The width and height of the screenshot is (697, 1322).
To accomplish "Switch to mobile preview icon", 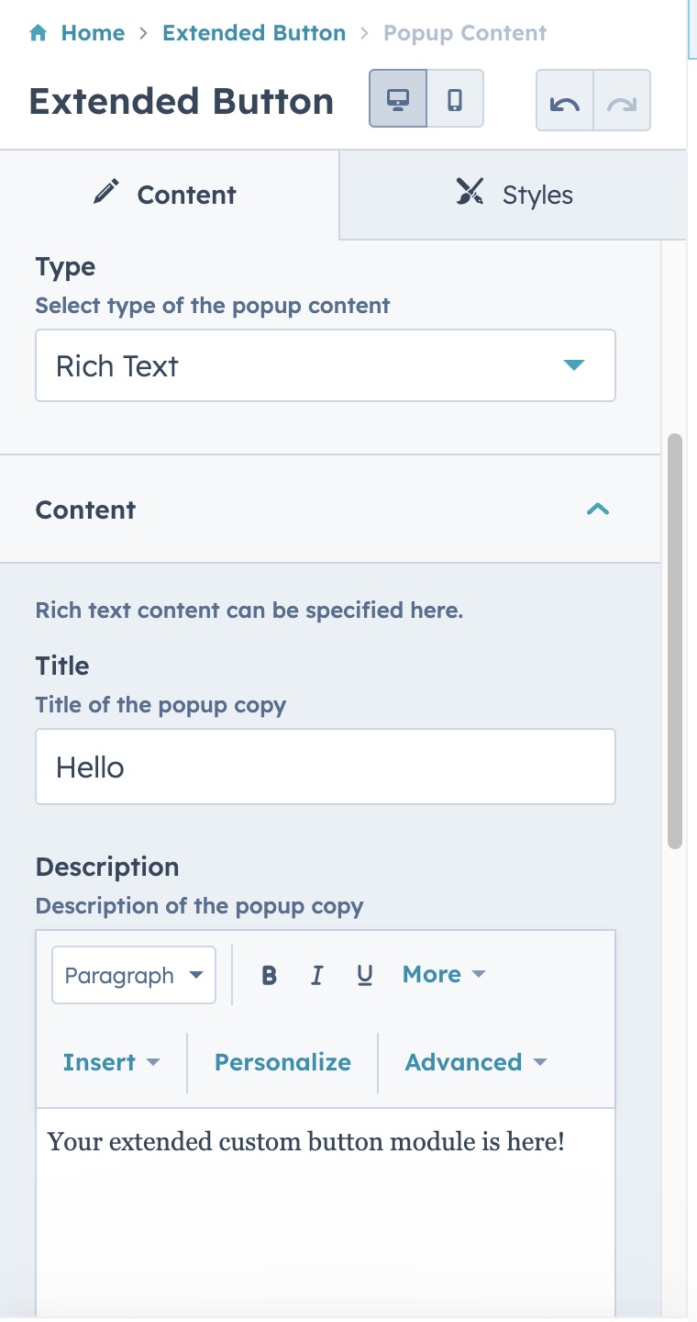I will coord(455,98).
